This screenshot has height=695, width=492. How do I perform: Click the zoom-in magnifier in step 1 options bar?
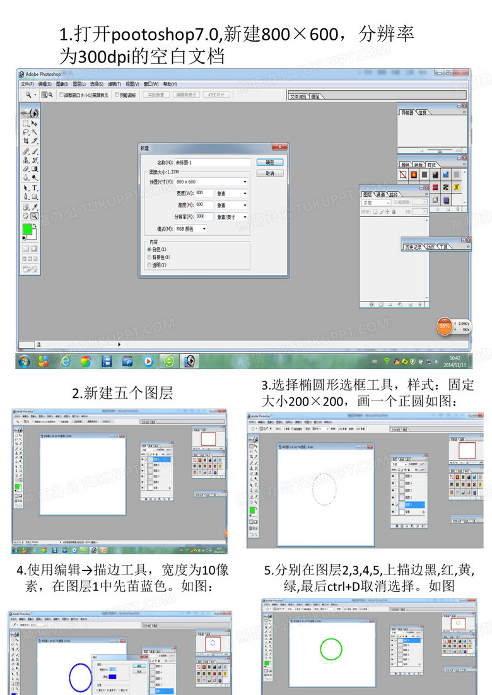point(44,95)
